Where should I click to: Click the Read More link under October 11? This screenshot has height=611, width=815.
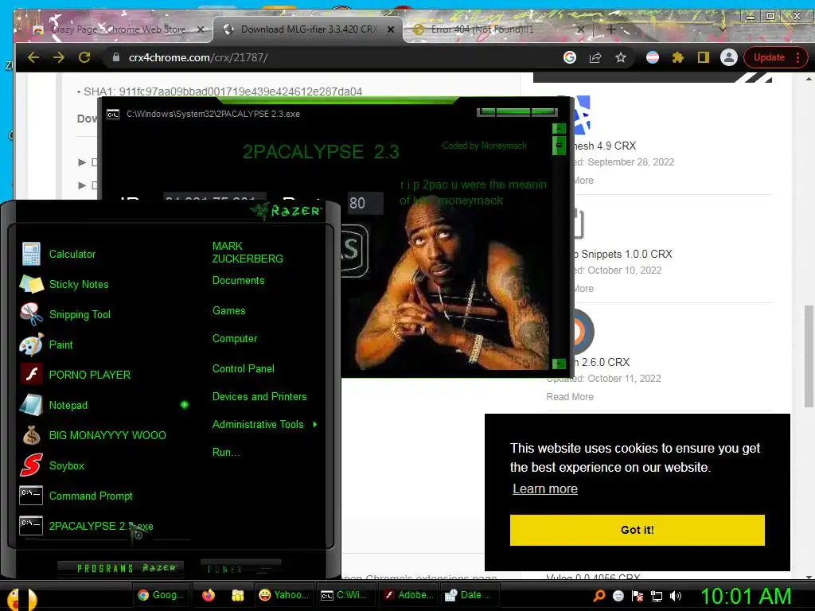pyautogui.click(x=570, y=397)
